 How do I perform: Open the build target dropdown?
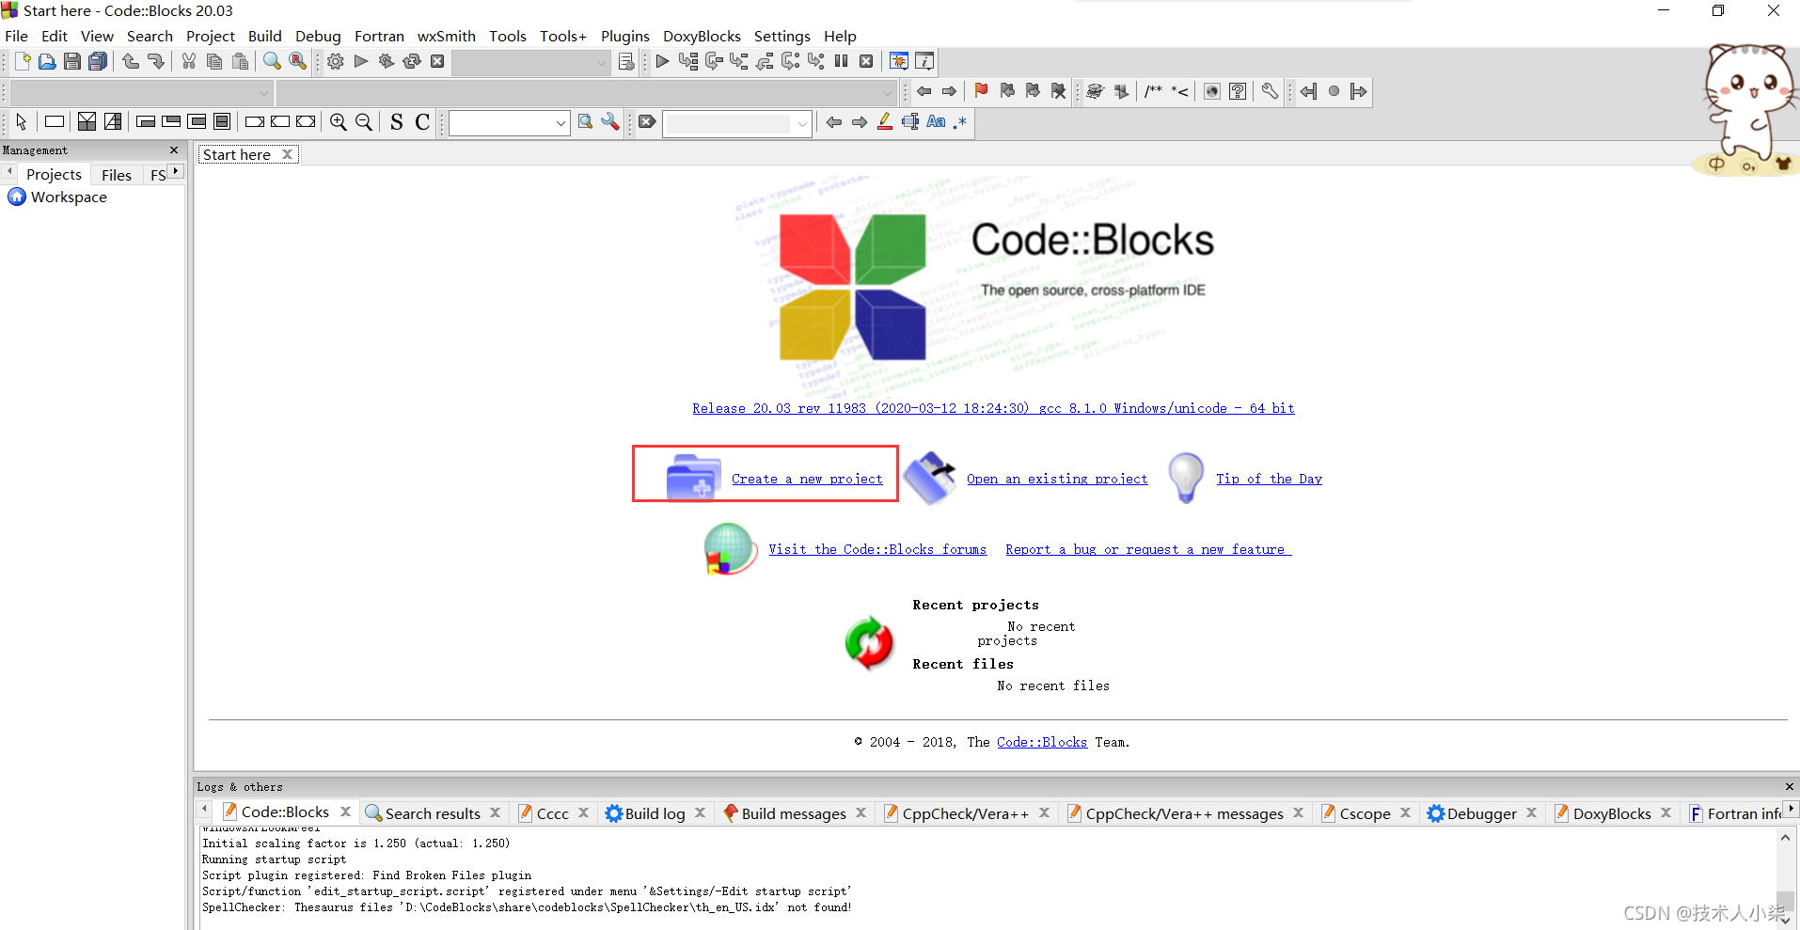[x=531, y=62]
